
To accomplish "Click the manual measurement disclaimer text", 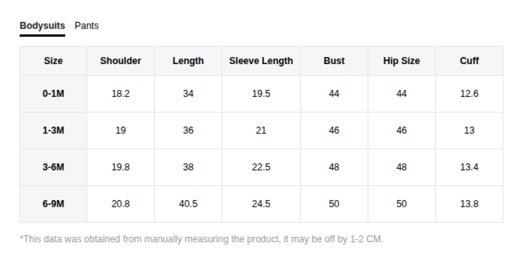I will [x=201, y=239].
